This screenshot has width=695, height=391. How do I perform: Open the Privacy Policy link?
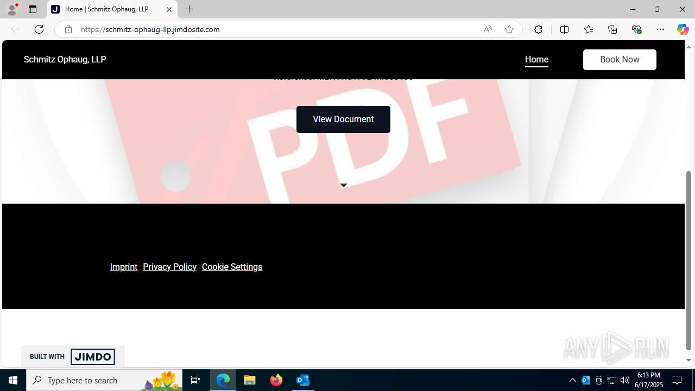169,267
